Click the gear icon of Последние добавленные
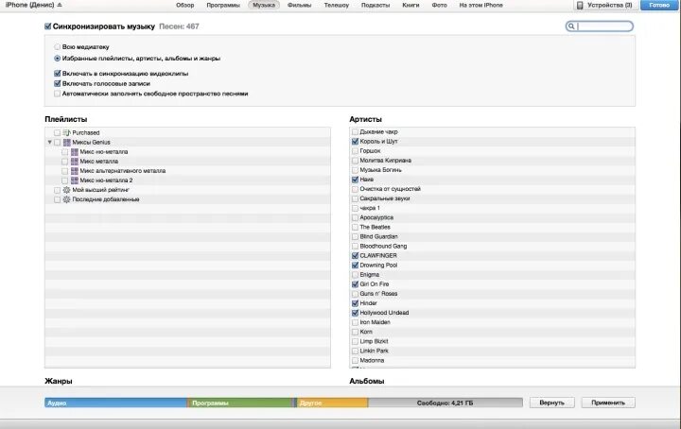 coord(66,199)
